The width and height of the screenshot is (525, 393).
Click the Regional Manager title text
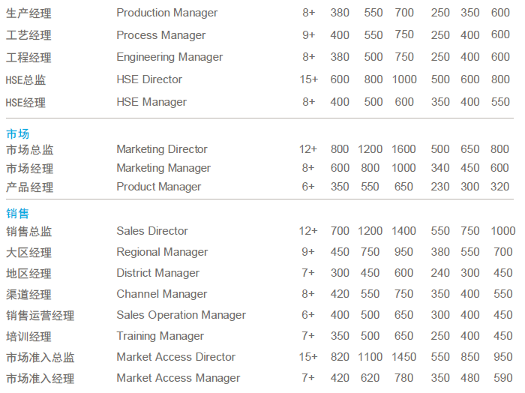click(162, 252)
